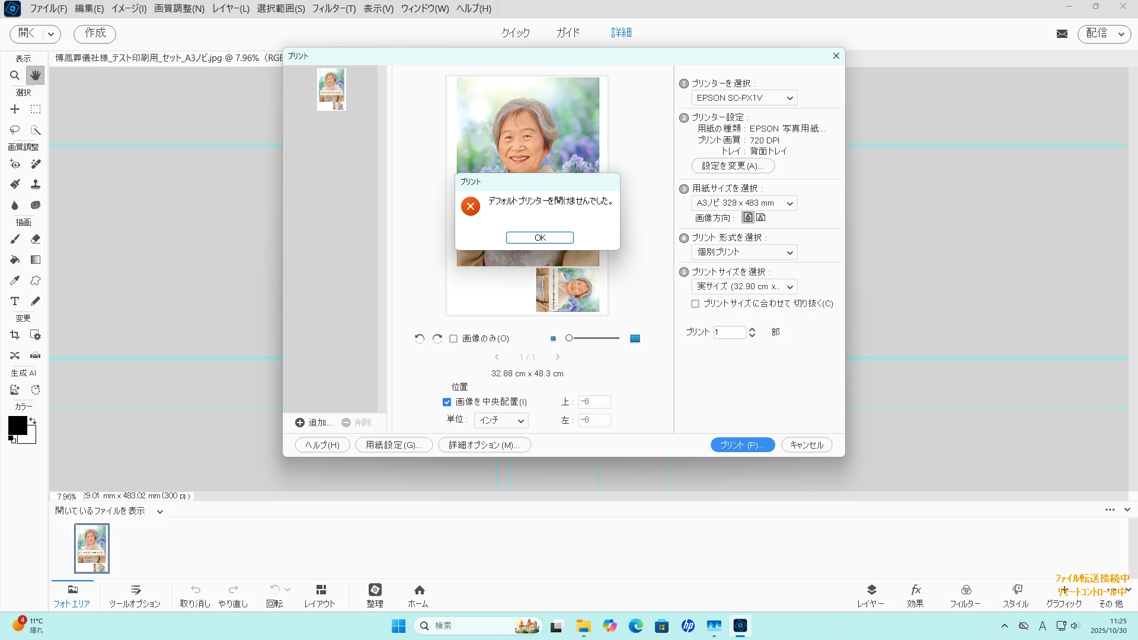Select the Hand tool

[36, 75]
